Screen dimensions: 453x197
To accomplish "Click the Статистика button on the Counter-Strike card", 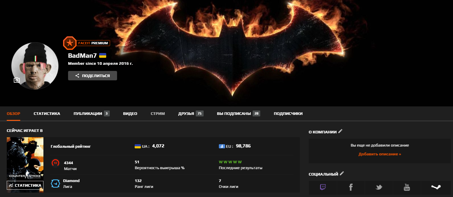I will (x=25, y=185).
